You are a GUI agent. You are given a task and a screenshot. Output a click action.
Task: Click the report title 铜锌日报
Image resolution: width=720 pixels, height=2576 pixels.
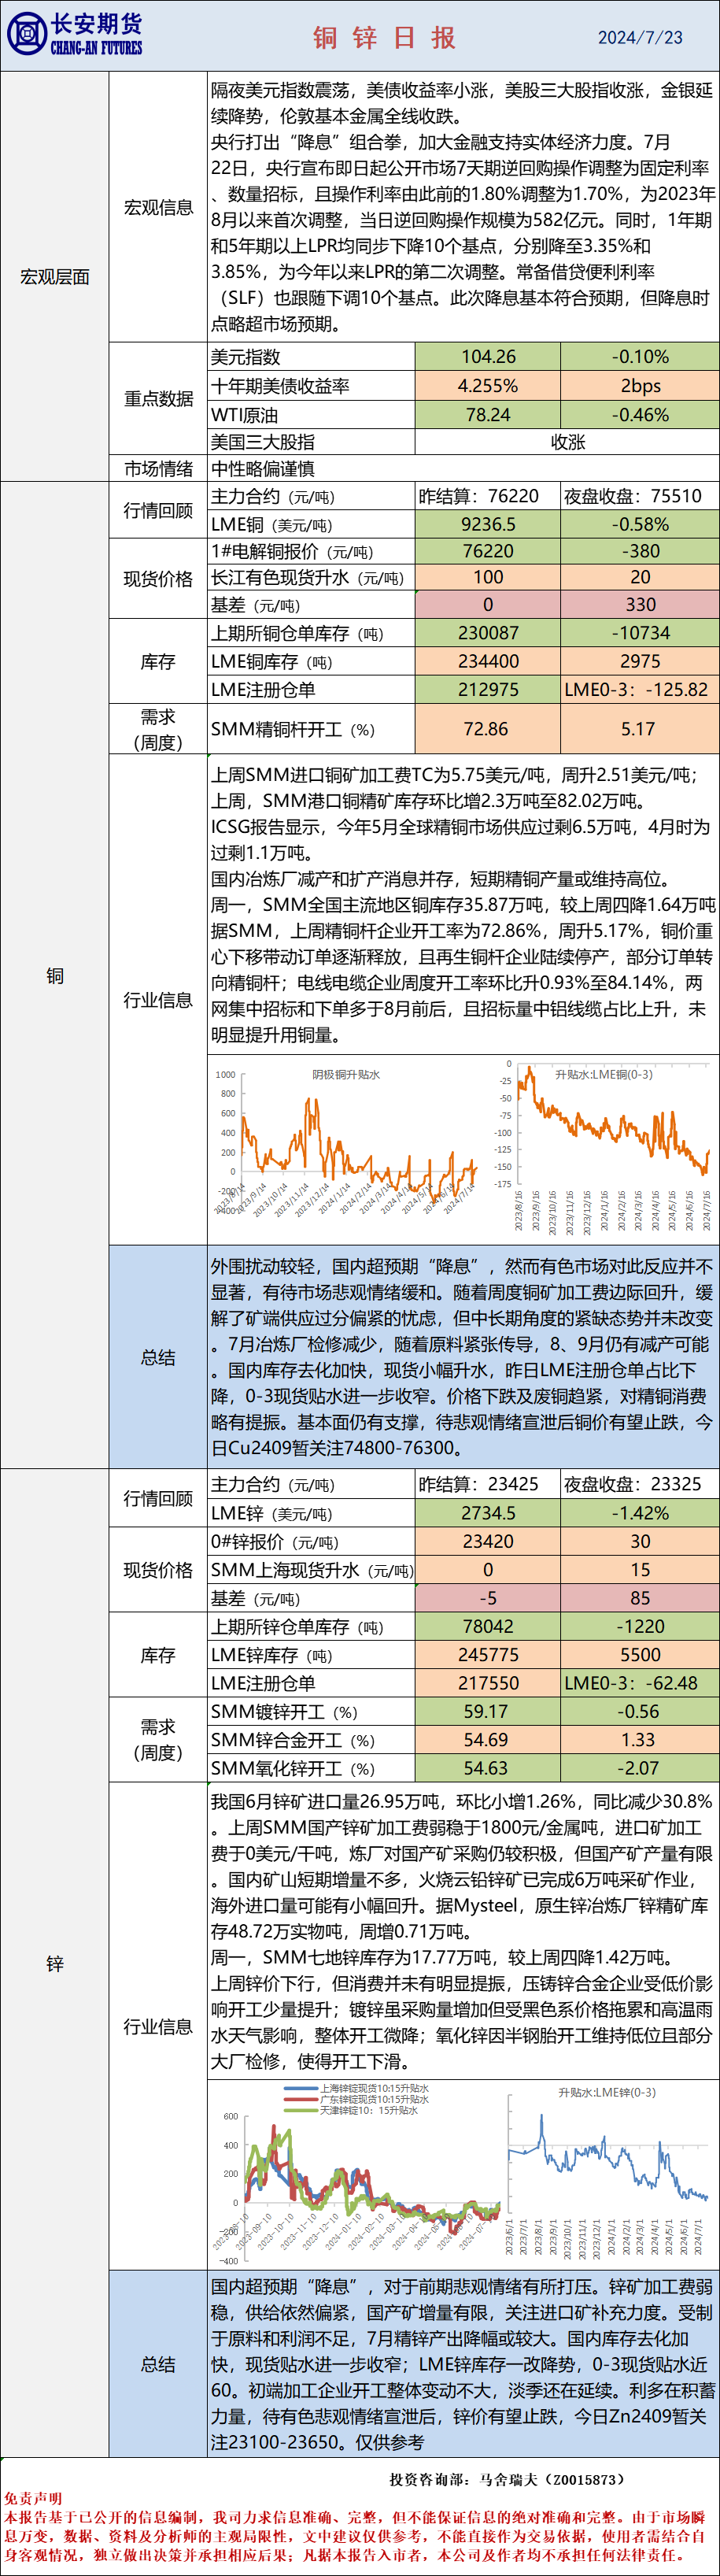click(x=385, y=38)
